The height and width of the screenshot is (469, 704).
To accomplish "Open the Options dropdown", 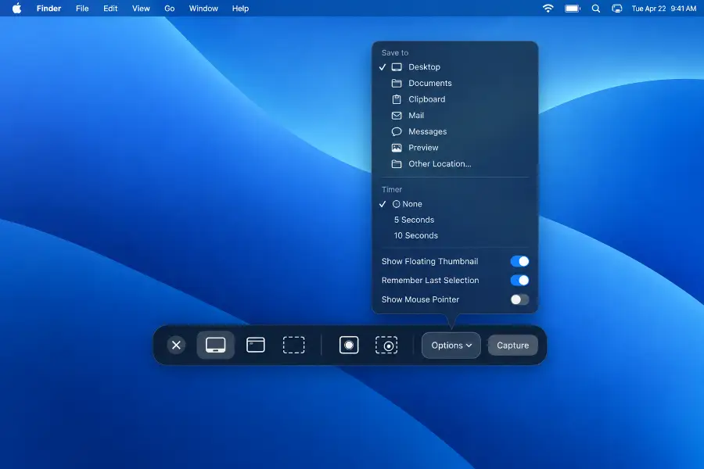I will click(x=451, y=345).
